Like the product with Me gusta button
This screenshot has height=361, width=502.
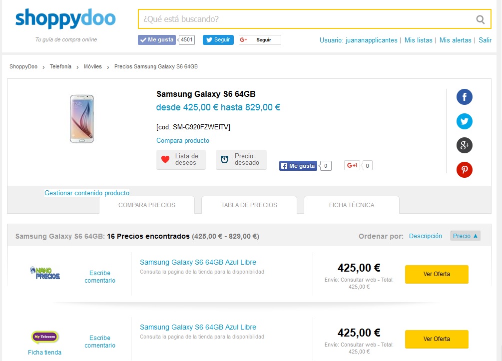[x=298, y=166]
